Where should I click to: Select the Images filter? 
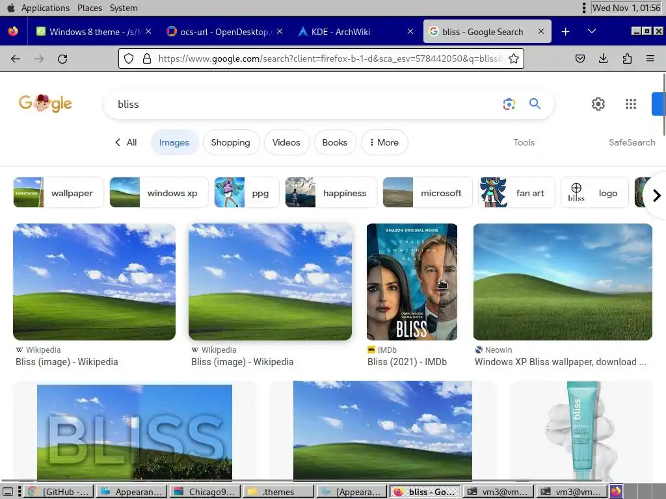(174, 142)
